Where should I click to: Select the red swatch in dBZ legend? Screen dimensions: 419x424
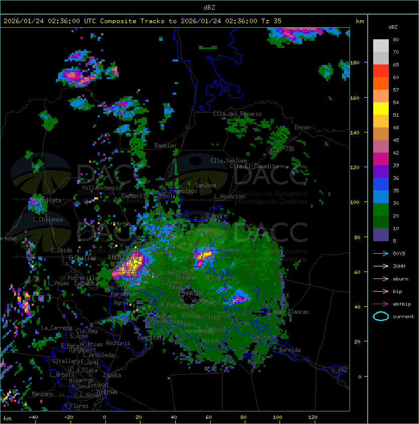(x=381, y=71)
